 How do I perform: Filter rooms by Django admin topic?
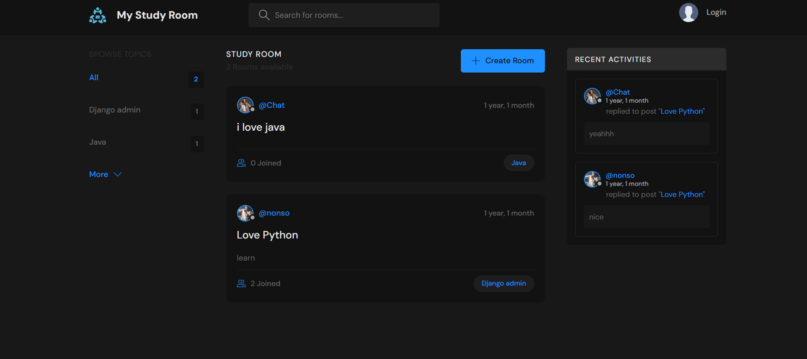pyautogui.click(x=115, y=110)
